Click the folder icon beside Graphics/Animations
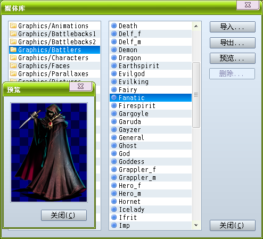Image resolution: width=263 pixels, height=239 pixels. click(x=13, y=26)
